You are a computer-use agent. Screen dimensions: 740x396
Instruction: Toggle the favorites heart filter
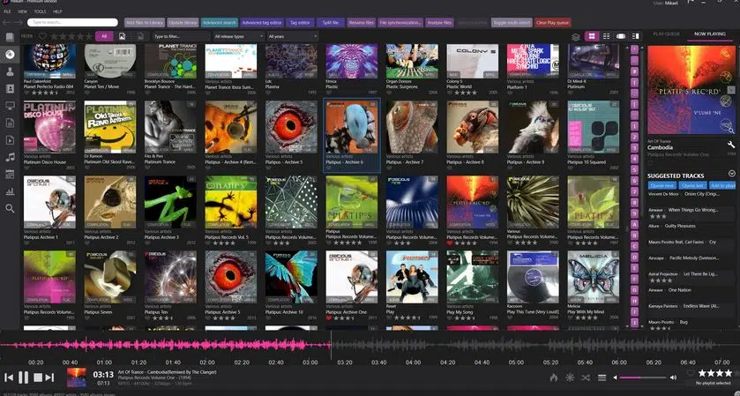click(42, 36)
